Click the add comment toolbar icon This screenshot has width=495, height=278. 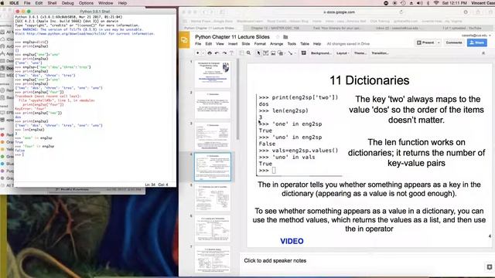[x=303, y=53]
